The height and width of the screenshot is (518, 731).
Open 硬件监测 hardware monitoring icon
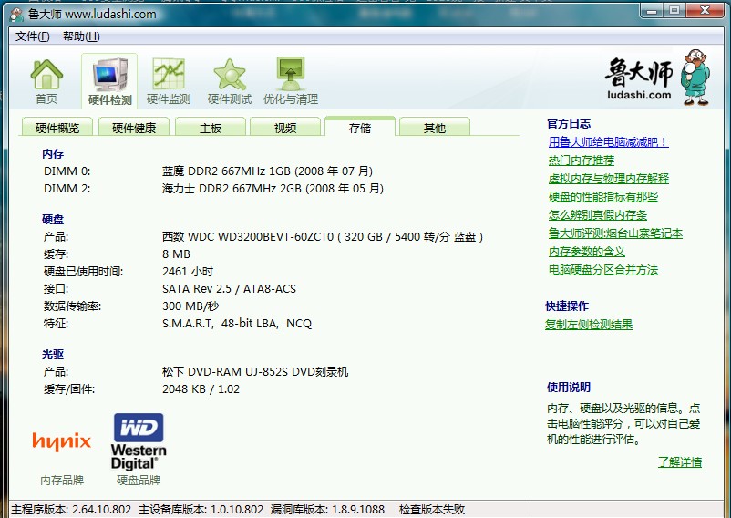169,80
